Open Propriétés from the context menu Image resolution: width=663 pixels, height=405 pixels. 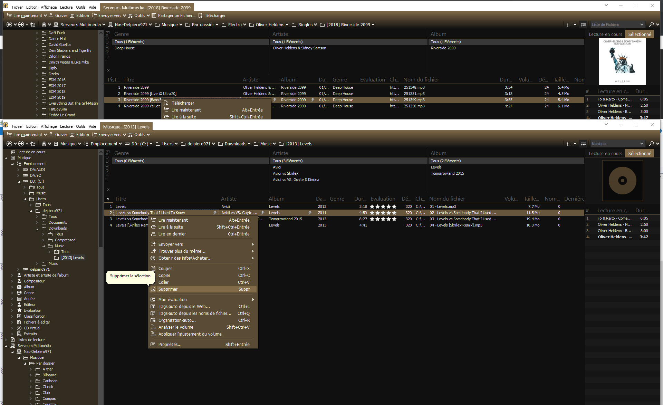coord(170,345)
